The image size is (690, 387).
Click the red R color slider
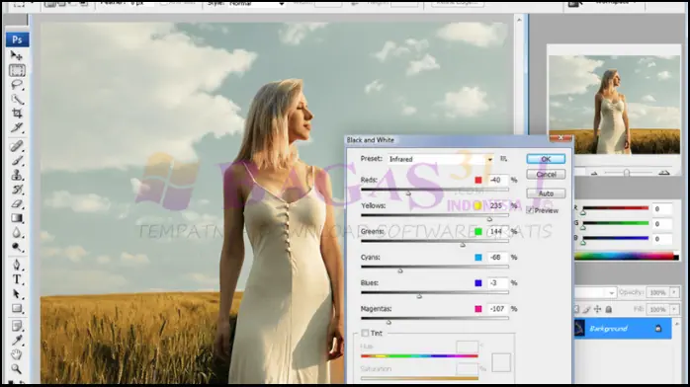(616, 208)
